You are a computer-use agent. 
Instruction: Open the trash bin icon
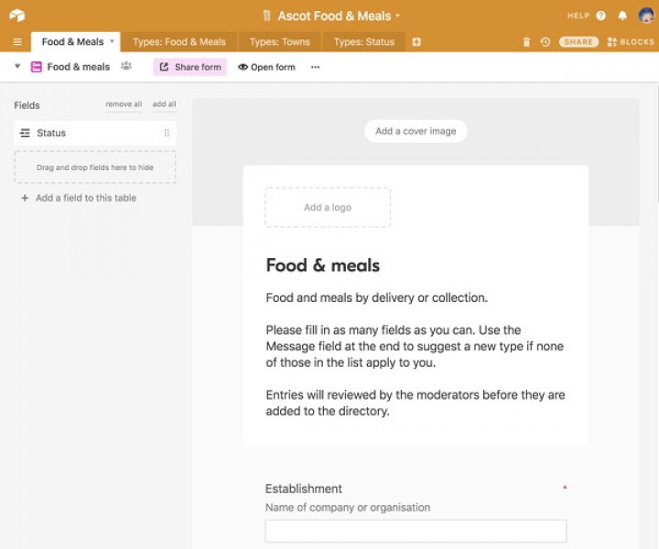point(526,42)
